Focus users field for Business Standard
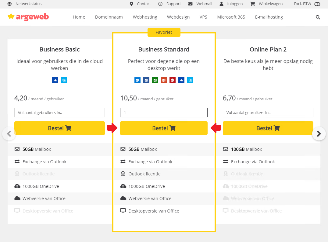 164,113
